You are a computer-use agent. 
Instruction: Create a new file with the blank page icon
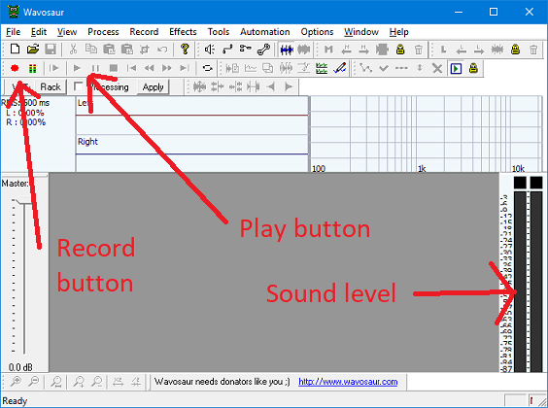[x=15, y=50]
